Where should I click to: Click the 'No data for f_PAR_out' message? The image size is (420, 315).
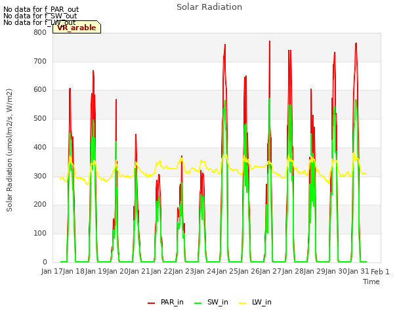pos(41,9)
